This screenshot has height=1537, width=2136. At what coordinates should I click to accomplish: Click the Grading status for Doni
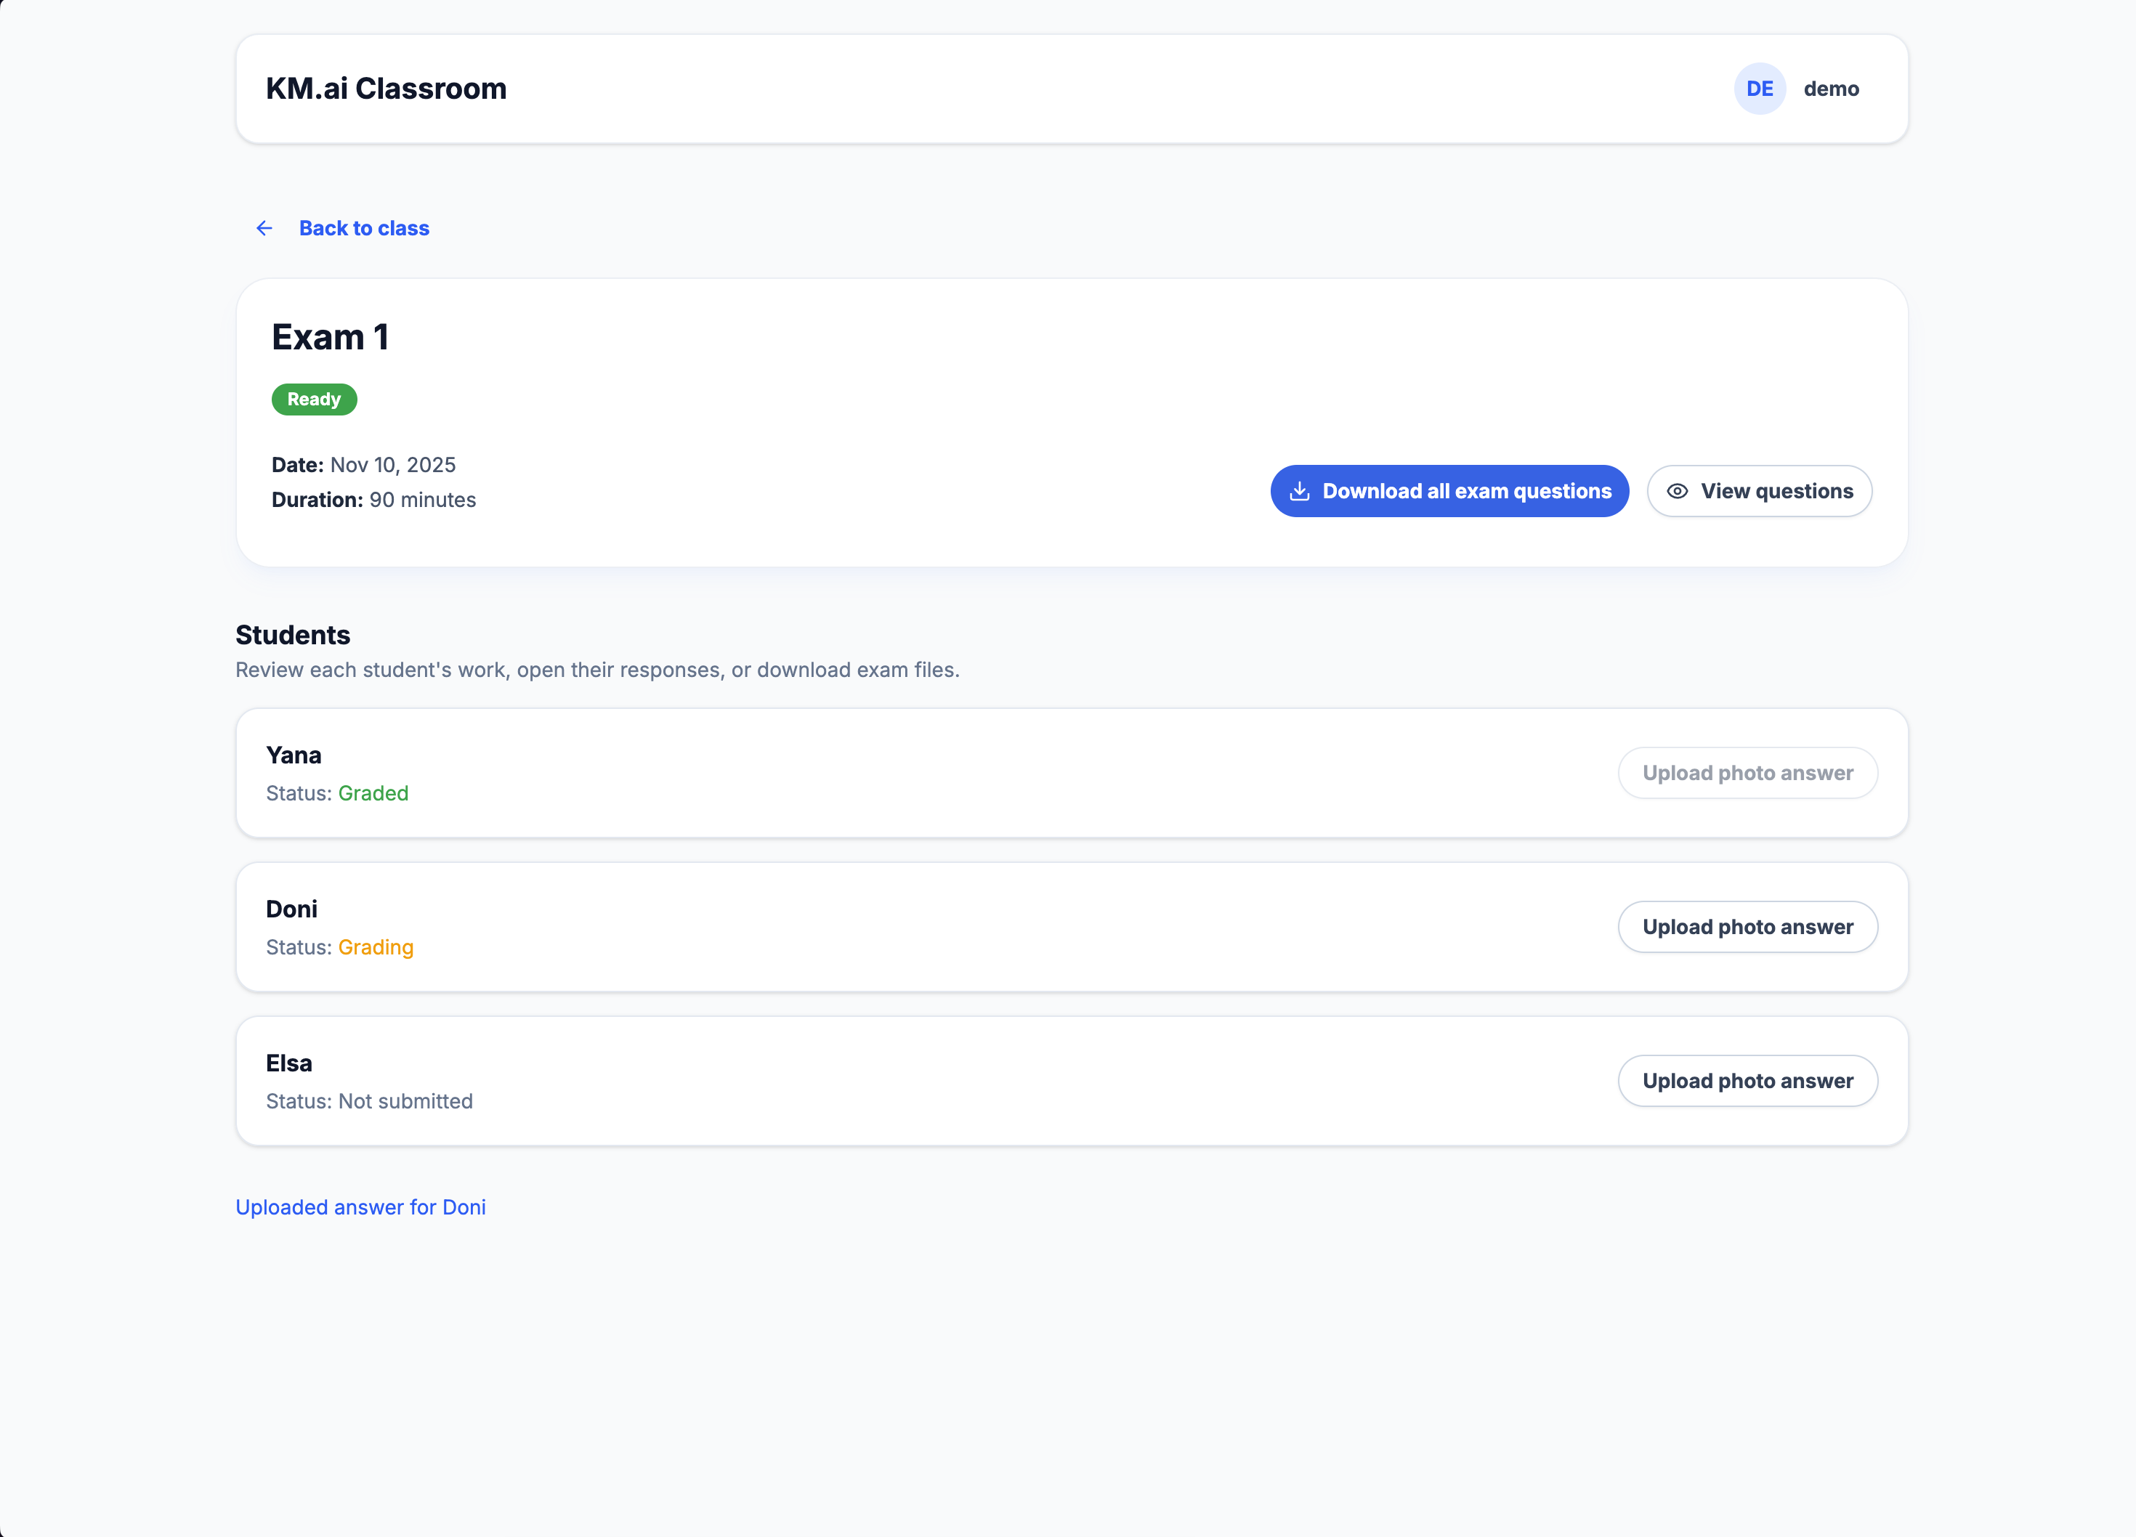(x=376, y=947)
